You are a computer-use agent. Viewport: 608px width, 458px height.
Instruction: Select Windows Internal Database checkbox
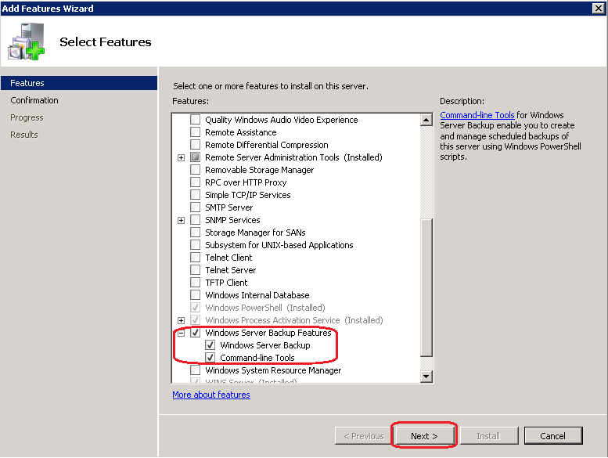[x=195, y=294]
